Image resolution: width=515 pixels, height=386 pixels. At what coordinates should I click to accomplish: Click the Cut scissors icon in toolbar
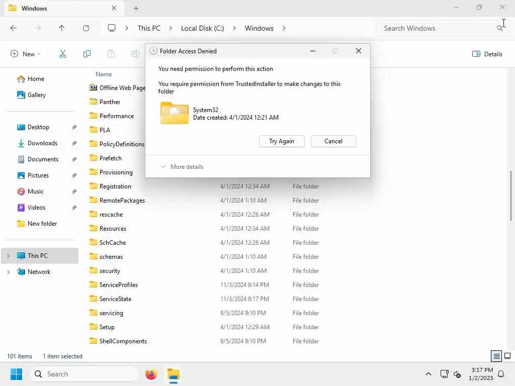(x=63, y=54)
